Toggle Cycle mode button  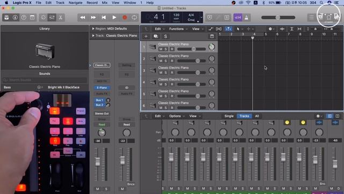click(134, 17)
